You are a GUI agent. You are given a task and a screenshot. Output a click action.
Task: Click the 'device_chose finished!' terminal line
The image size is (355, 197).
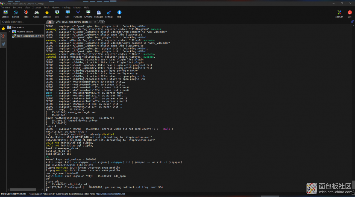coord(62,173)
